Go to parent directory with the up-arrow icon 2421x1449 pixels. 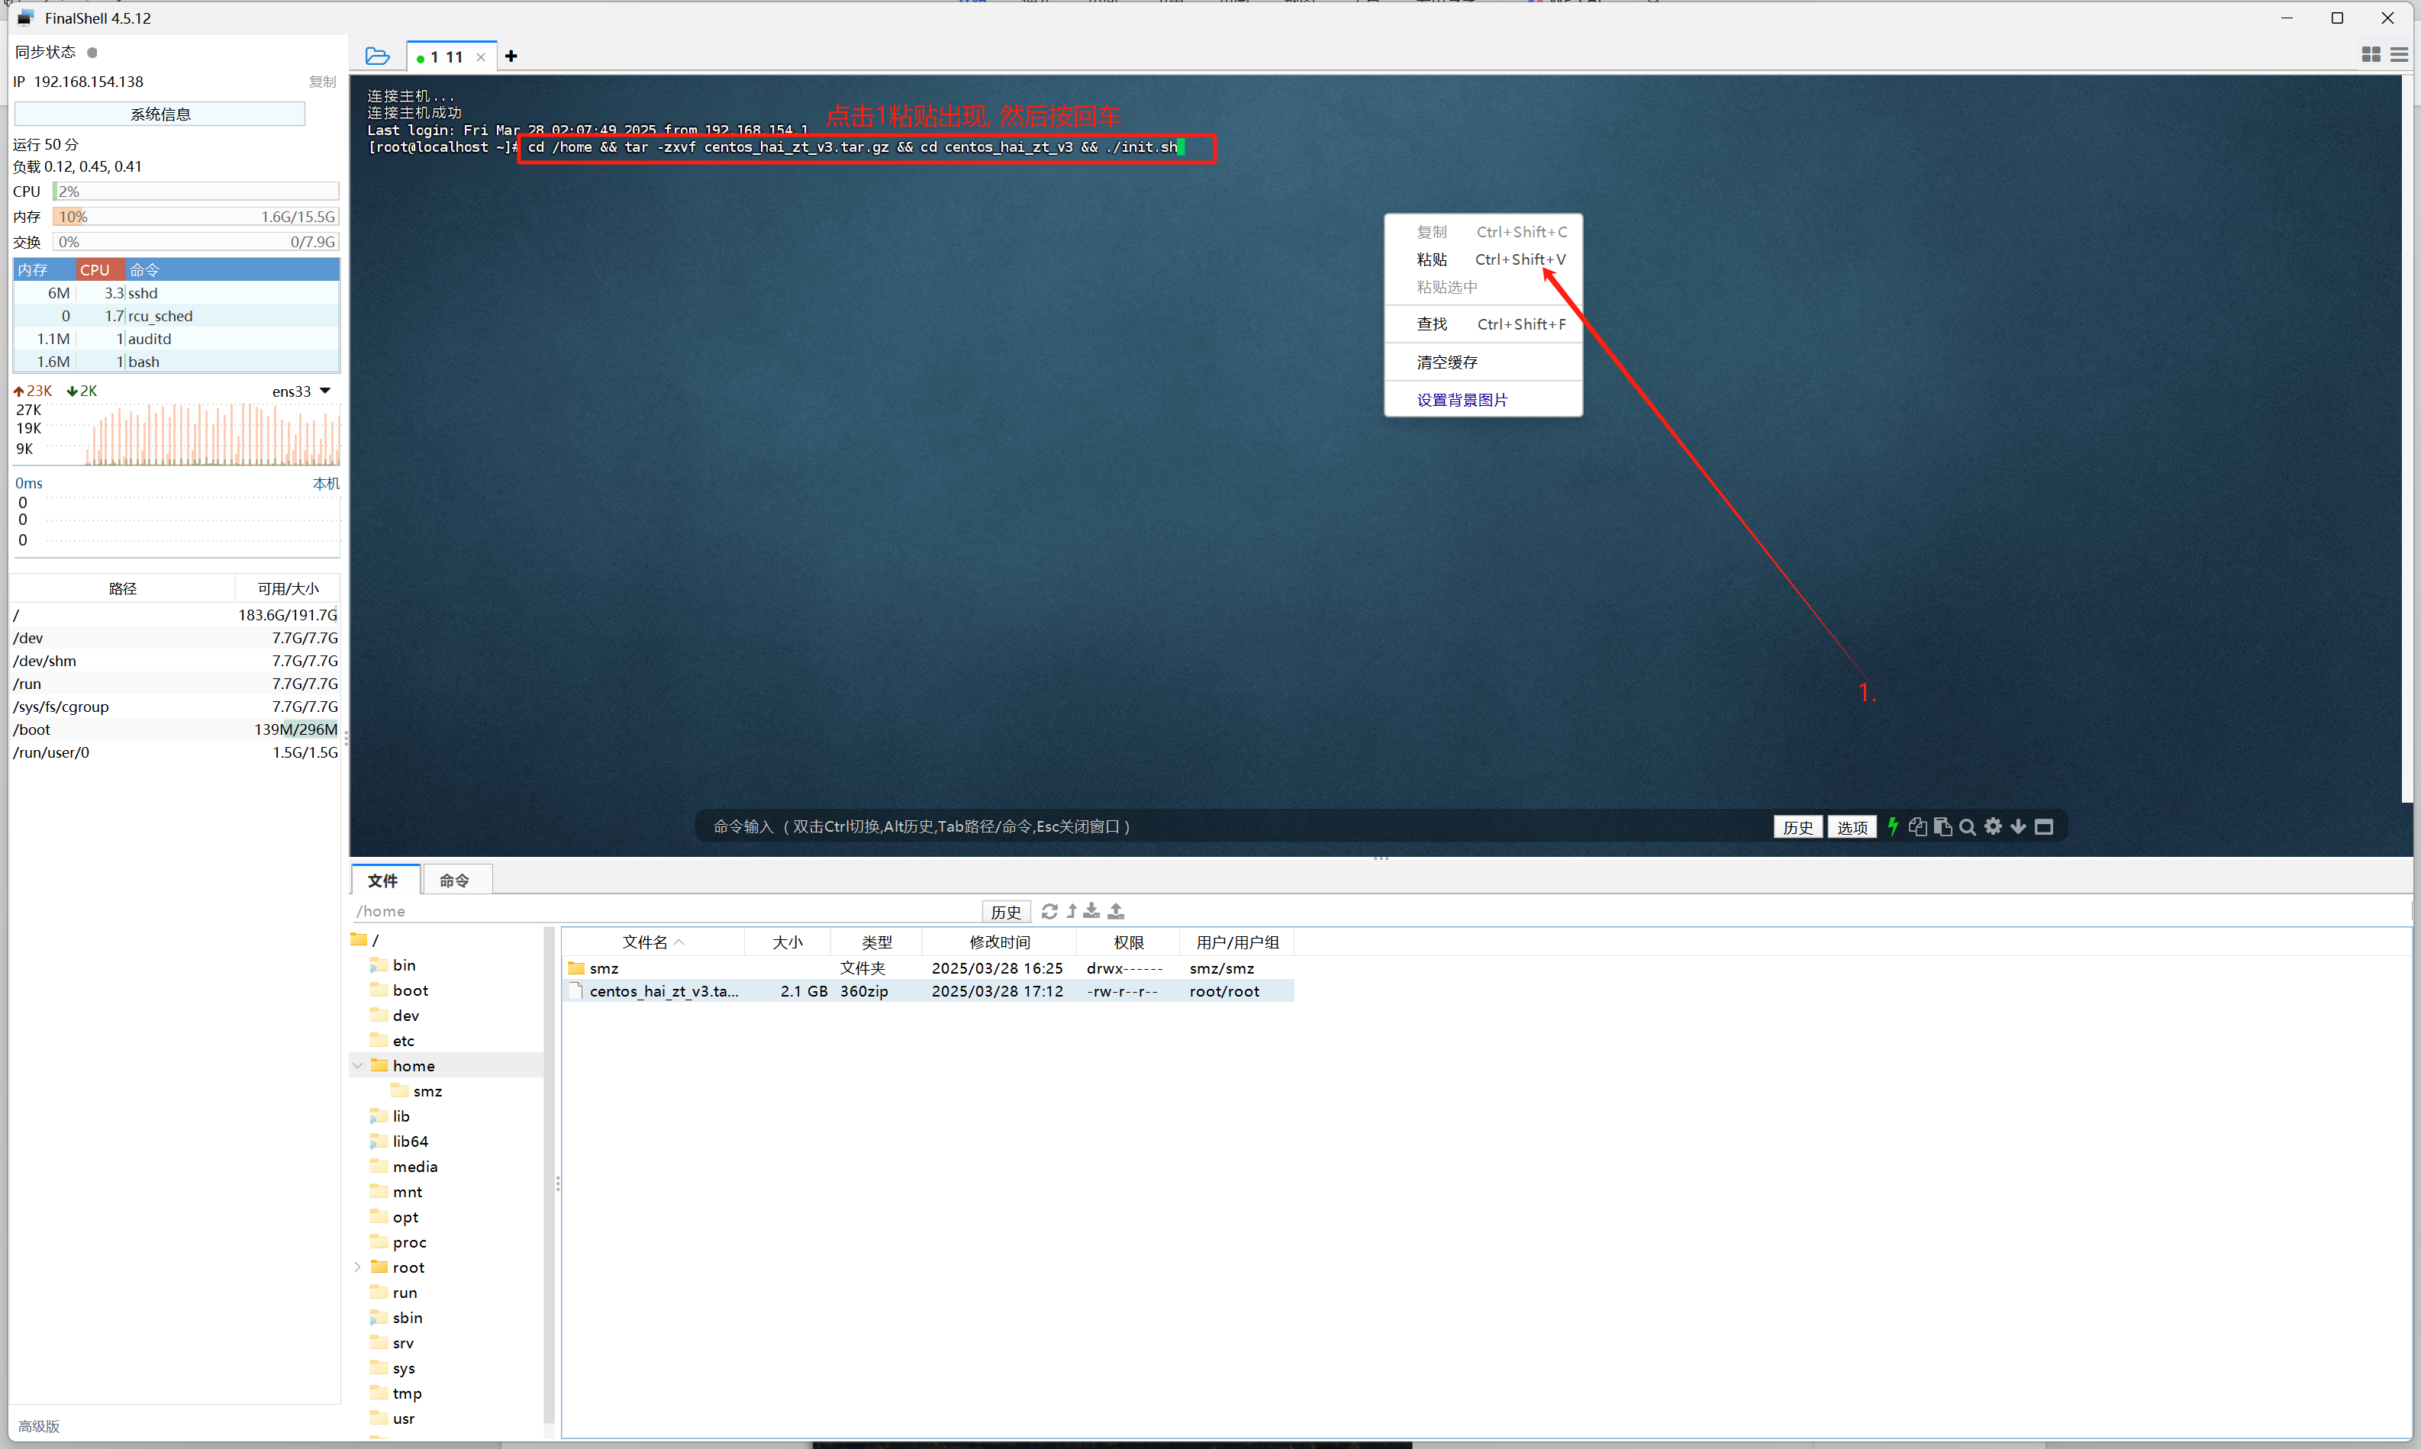coord(1072,911)
